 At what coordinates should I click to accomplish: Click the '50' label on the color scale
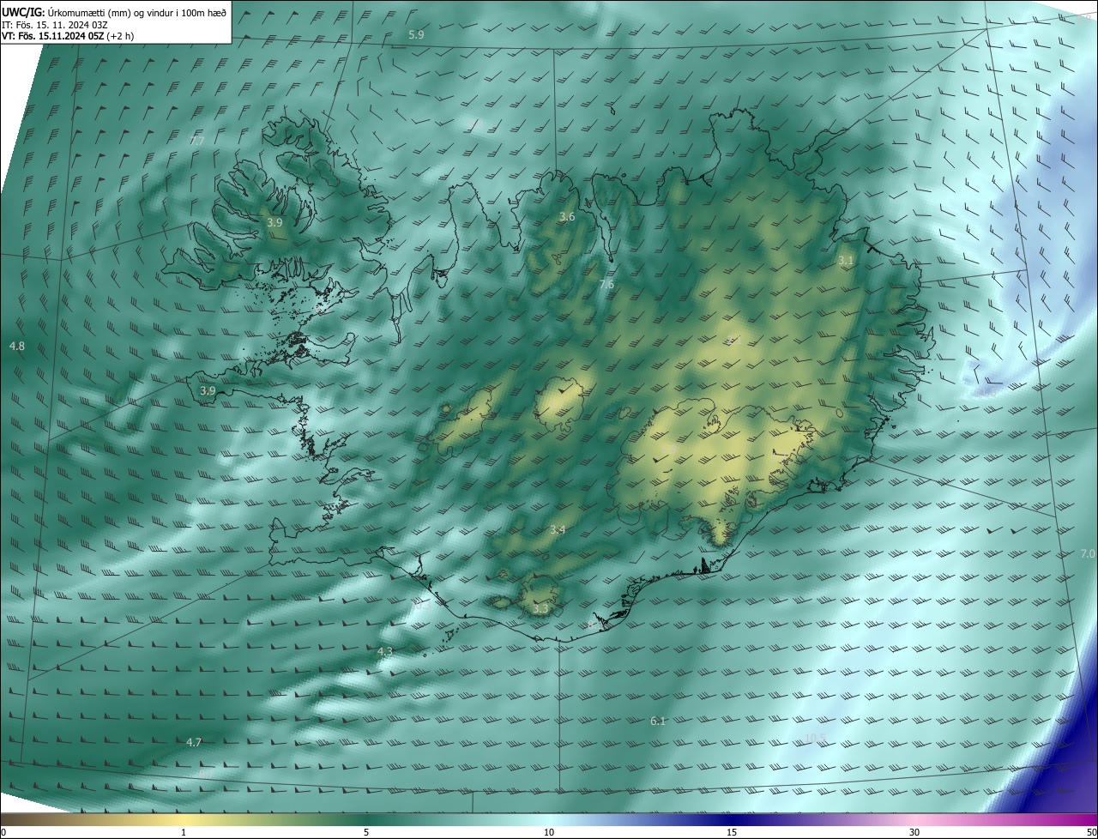point(1091,832)
